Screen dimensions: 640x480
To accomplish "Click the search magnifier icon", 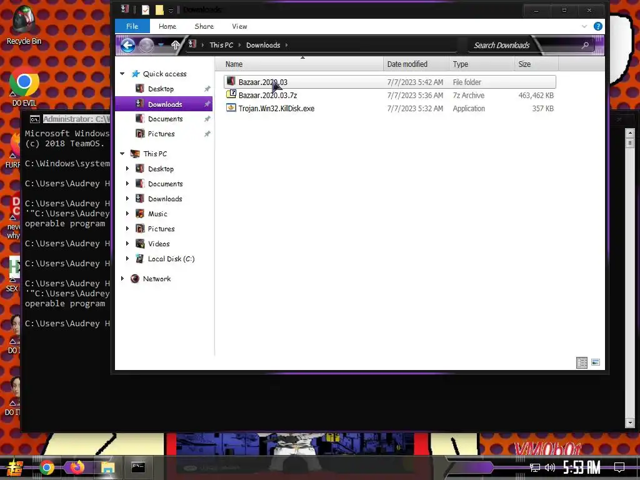I will (585, 45).
